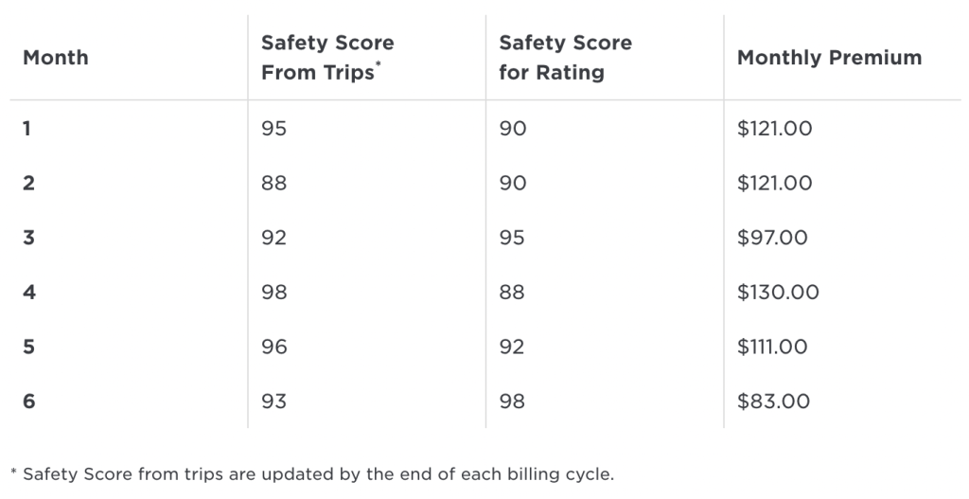Click the Safety Score From Trips header
The width and height of the screenshot is (969, 499).
(x=327, y=58)
